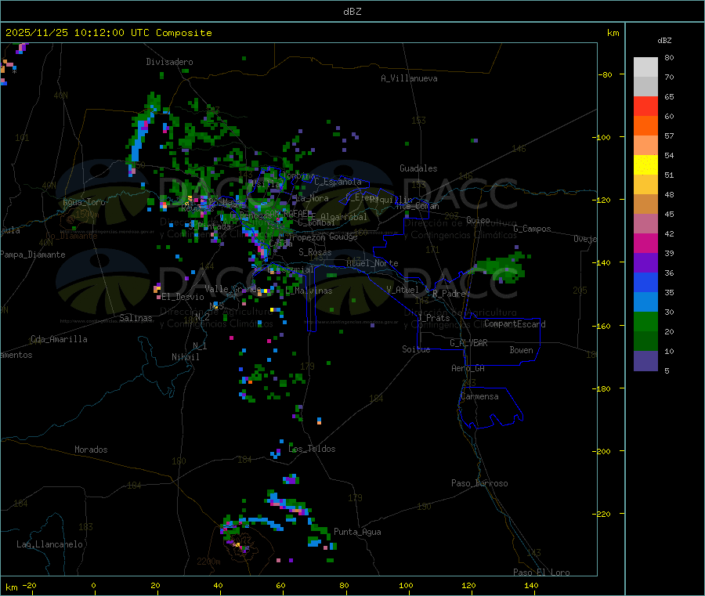
Task: Click the Morados location label
Action: [x=91, y=450]
